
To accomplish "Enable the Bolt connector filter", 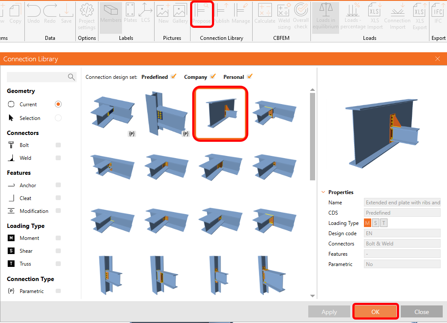I will coord(58,145).
